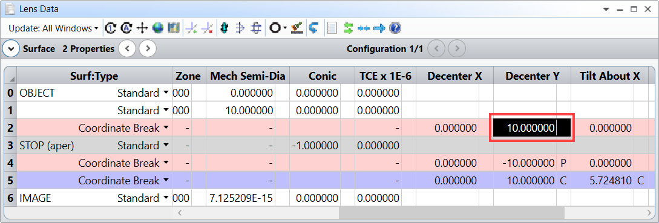Select row 0 header number

tap(10, 93)
